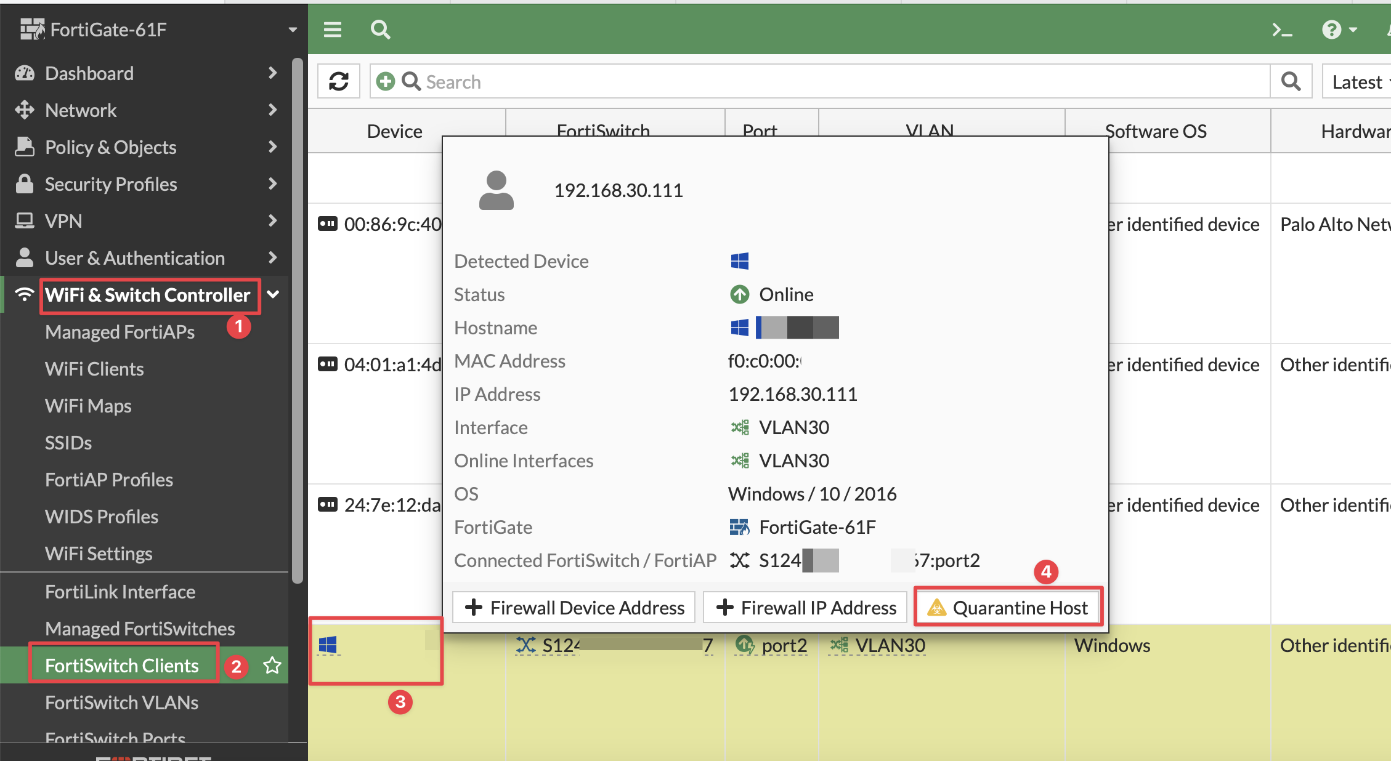Expand Security Profiles menu
This screenshot has width=1391, height=761.
point(146,184)
